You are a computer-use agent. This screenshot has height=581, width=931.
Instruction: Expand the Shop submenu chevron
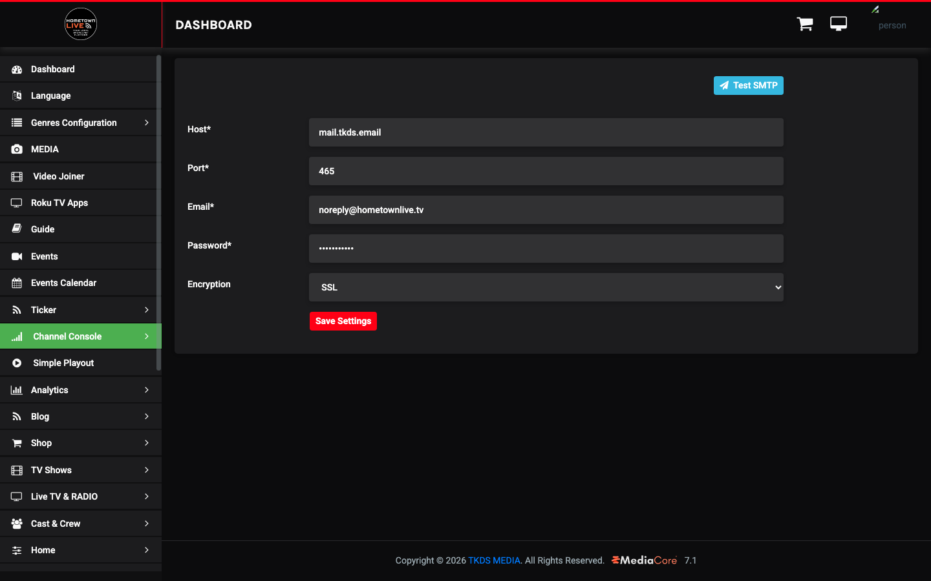147,443
